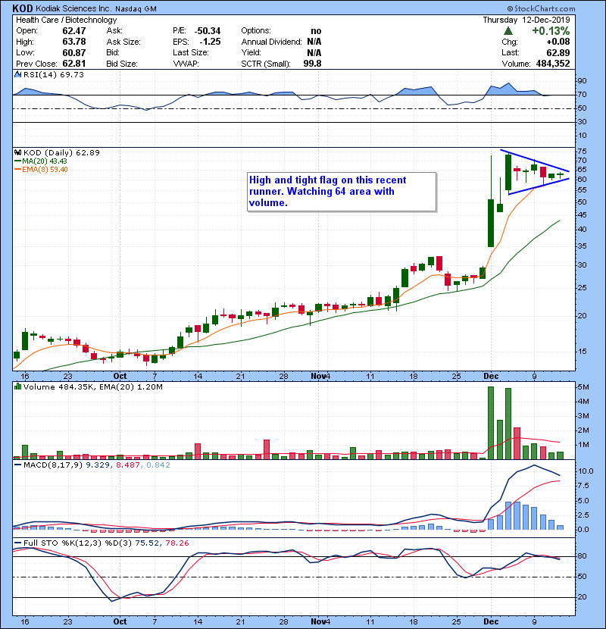Click the MACD histogram value '0.842'
The image size is (606, 629).
158,465
